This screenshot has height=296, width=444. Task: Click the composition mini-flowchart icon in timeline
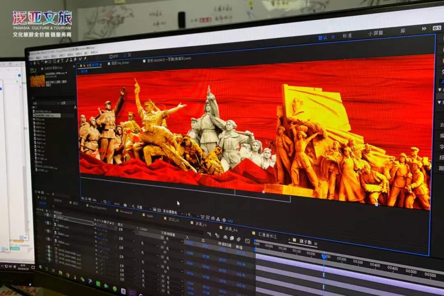(x=209, y=234)
